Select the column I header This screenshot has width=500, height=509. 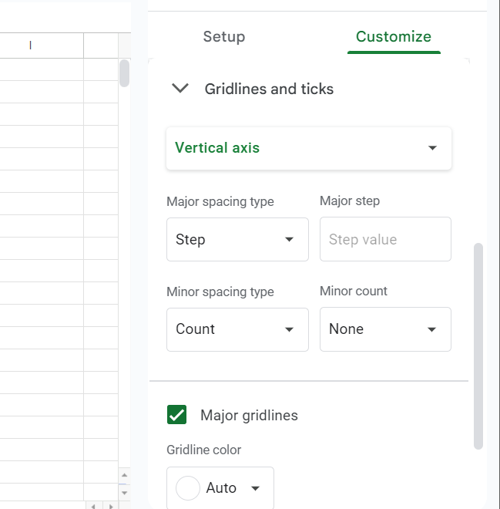point(31,46)
